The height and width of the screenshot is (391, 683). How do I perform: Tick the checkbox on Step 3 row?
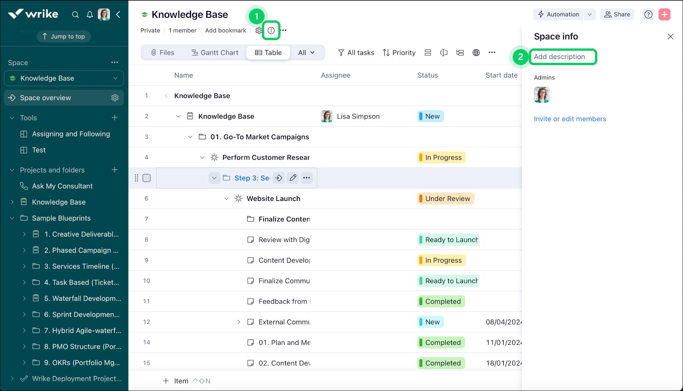[x=147, y=178]
